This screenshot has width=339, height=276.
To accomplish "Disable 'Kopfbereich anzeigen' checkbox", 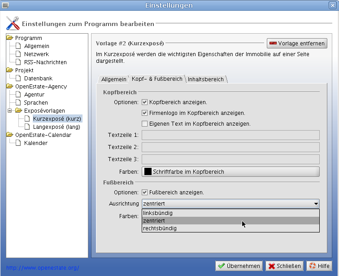I will click(x=145, y=102).
